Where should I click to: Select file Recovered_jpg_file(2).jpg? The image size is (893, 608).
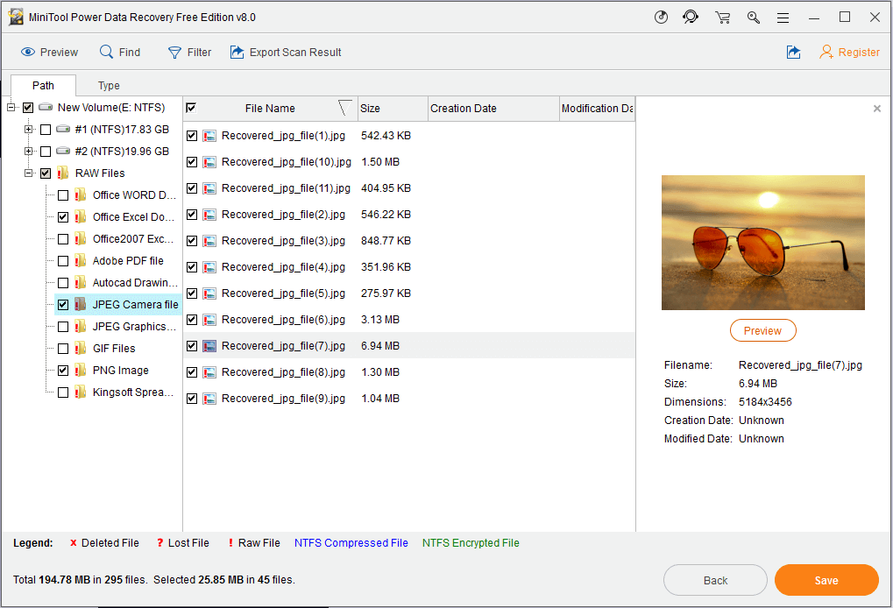(x=283, y=215)
